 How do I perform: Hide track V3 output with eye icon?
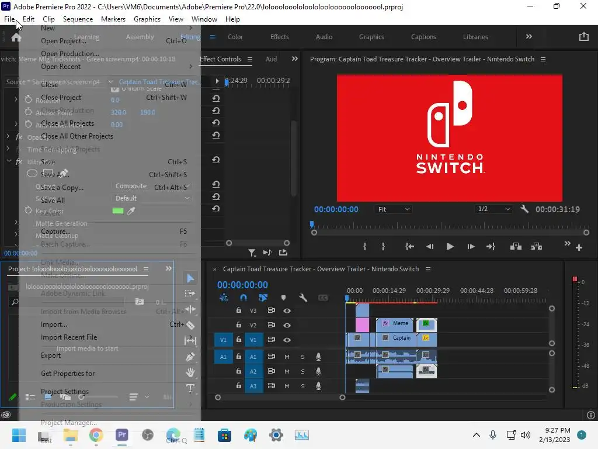point(287,311)
